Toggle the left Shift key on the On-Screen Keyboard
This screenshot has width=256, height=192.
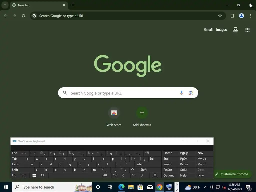[x=22, y=170]
